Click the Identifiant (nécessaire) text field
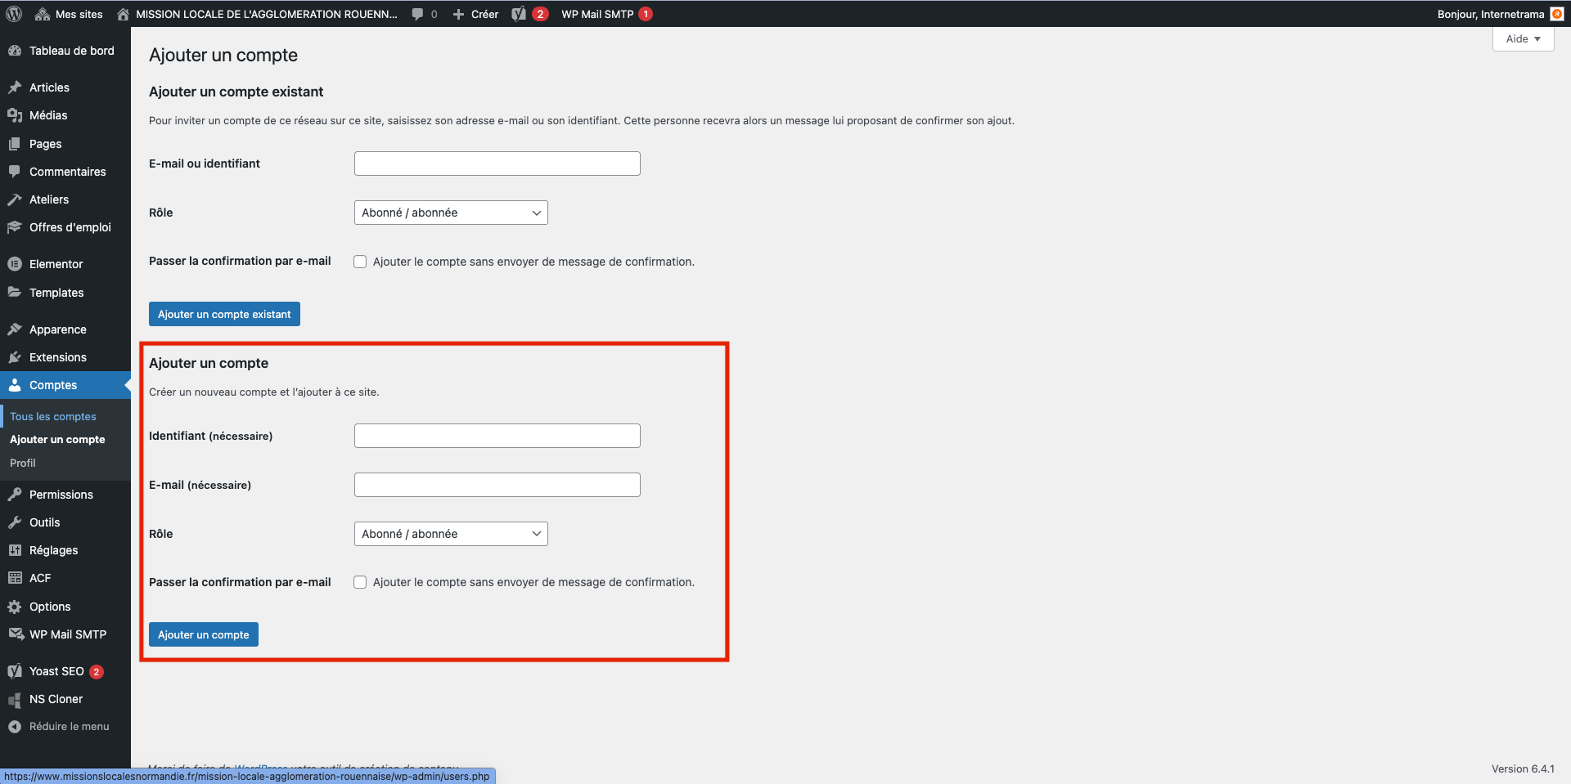The height and width of the screenshot is (784, 1571). tap(497, 436)
